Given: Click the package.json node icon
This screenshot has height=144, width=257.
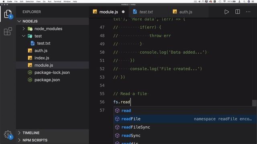Looking at the screenshot, I should coord(30,80).
